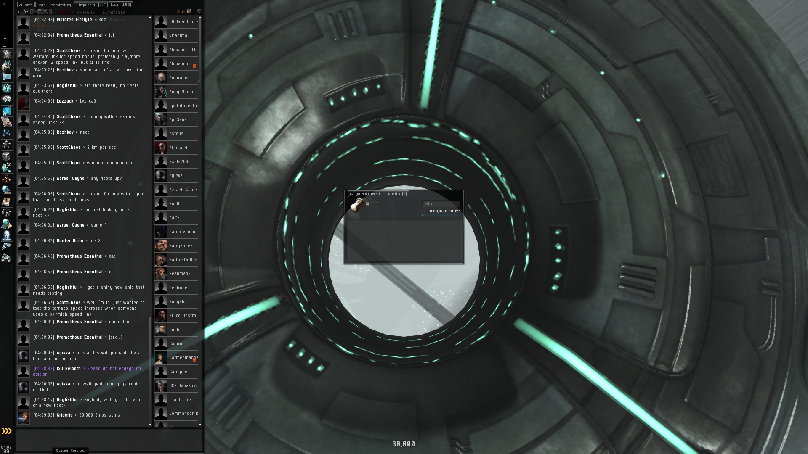Switch to the Singularity [23] chat tab
The width and height of the screenshot is (808, 454).
[90, 5]
